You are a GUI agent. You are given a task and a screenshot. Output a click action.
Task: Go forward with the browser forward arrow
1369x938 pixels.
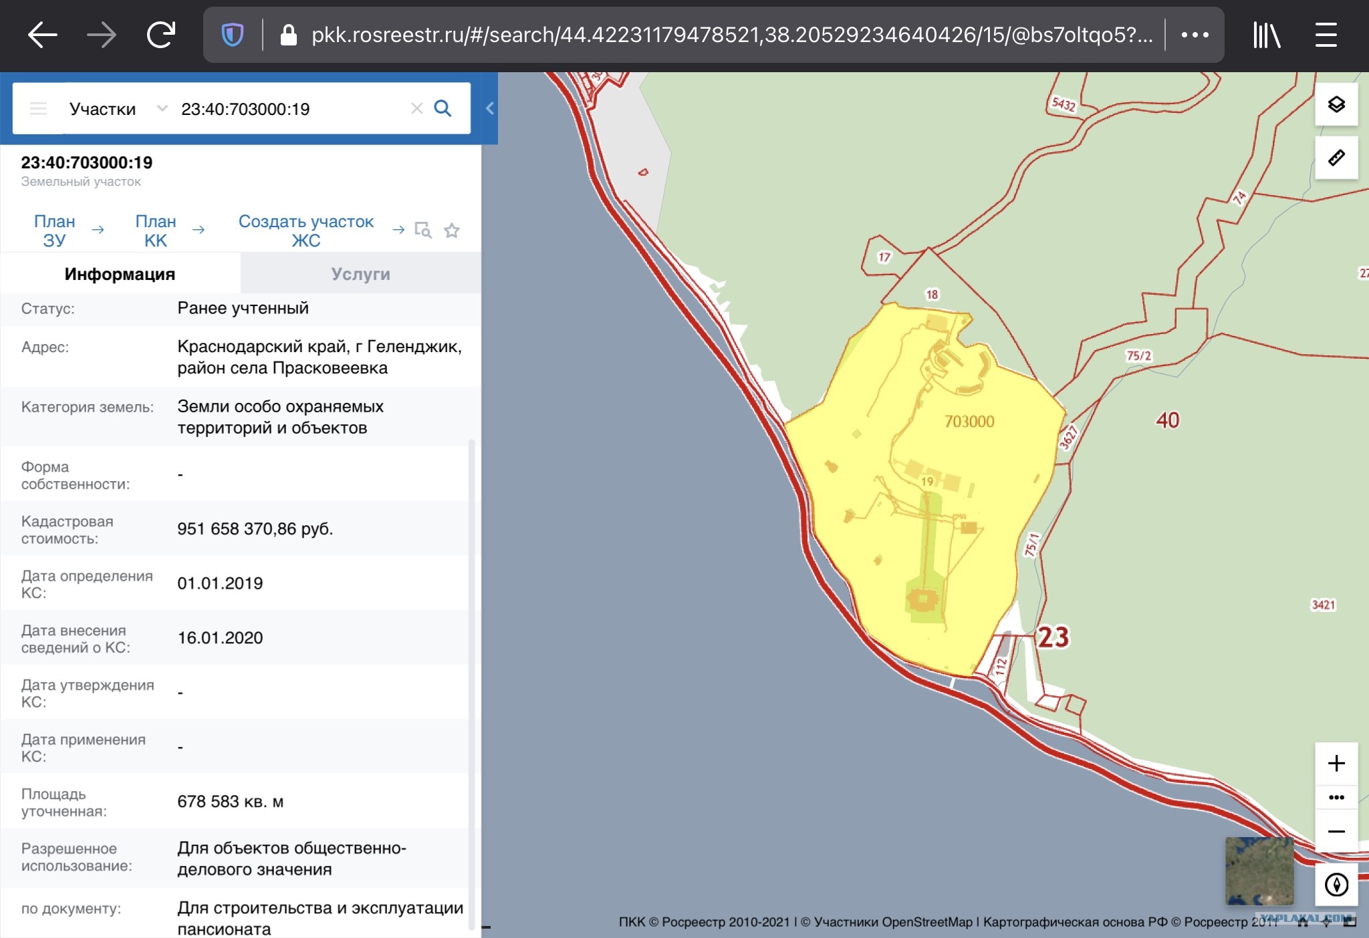[102, 35]
